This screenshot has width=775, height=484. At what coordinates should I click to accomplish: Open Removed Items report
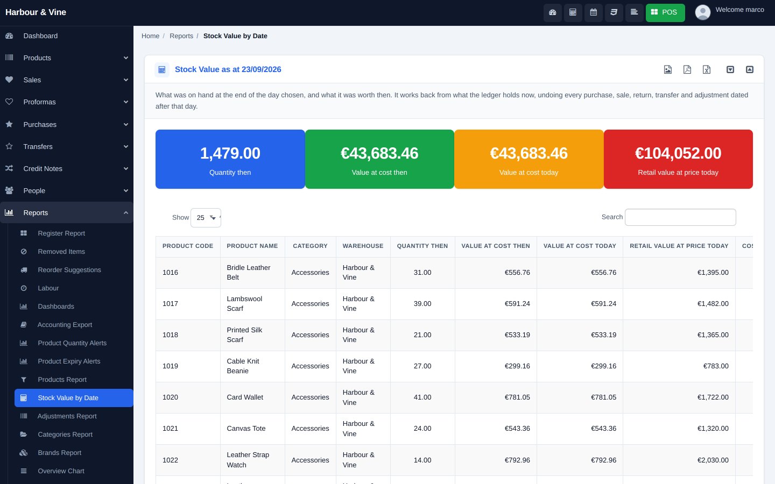(74, 252)
